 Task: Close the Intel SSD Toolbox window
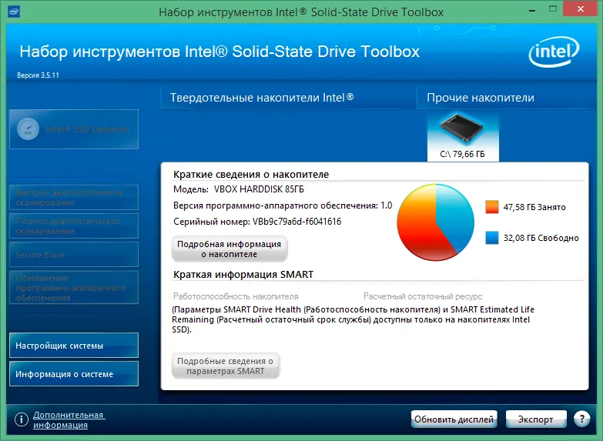[x=581, y=8]
